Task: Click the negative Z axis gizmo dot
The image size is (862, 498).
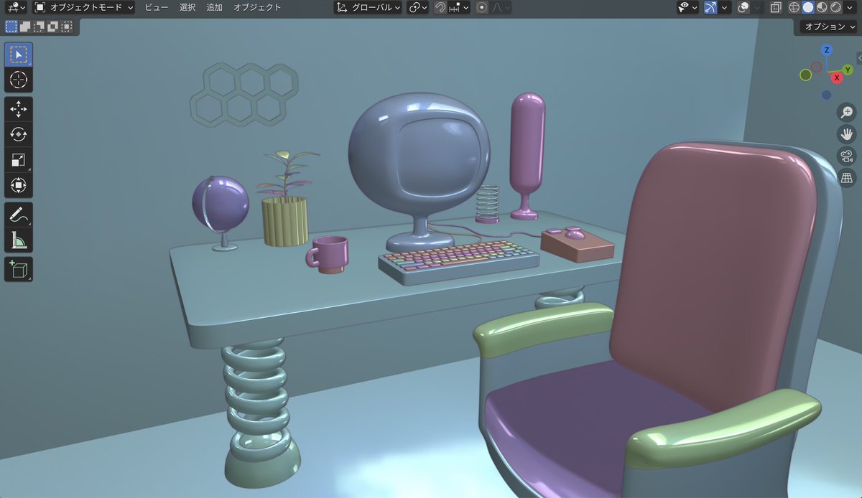Action: click(827, 95)
